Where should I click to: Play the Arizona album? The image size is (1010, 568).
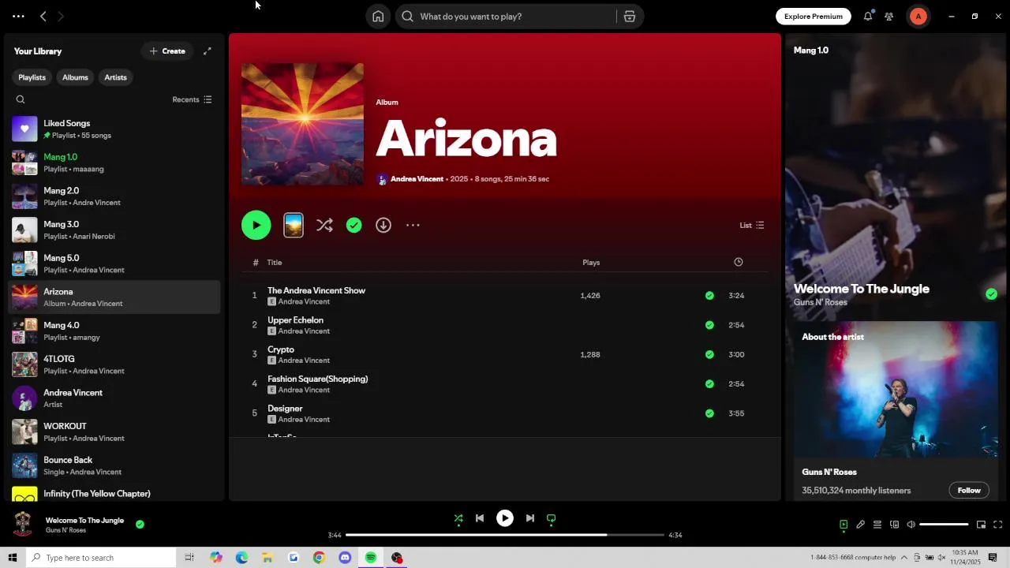pos(256,226)
